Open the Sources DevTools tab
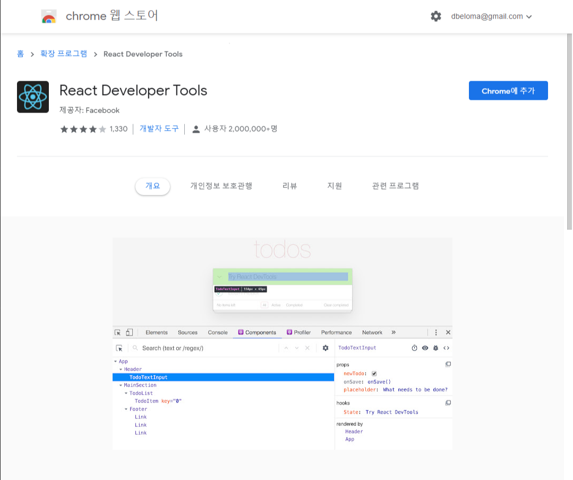 pyautogui.click(x=187, y=332)
